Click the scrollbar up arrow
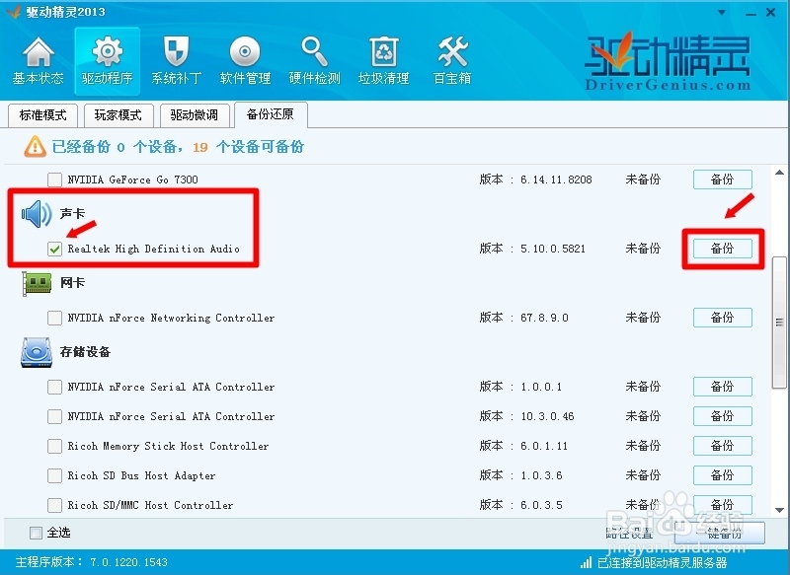 pyautogui.click(x=779, y=173)
